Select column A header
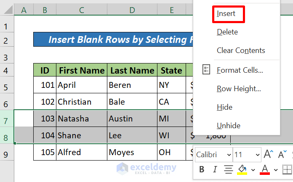293x182 pixels. (24, 10)
